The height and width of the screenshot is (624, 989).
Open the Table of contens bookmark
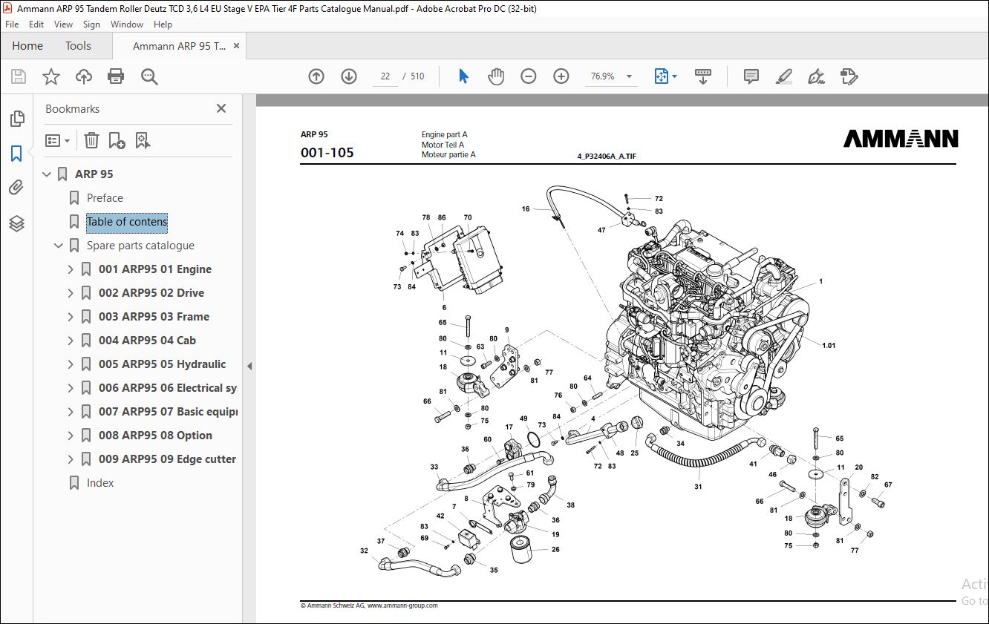coord(127,222)
